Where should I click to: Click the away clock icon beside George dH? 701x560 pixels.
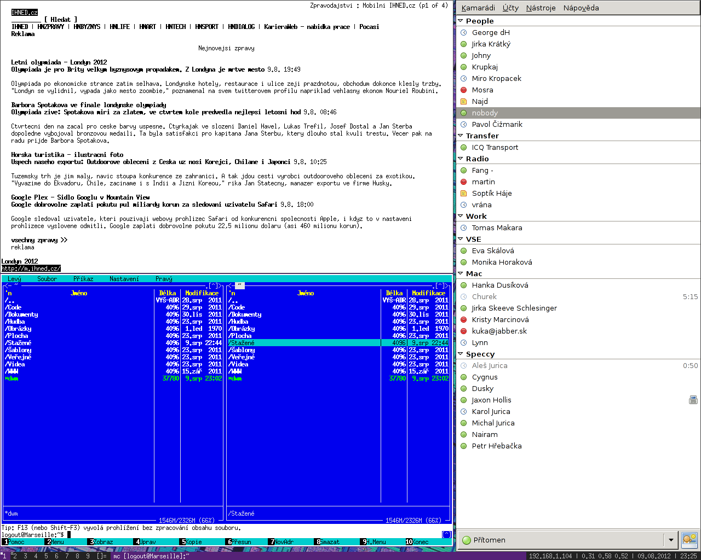click(464, 33)
